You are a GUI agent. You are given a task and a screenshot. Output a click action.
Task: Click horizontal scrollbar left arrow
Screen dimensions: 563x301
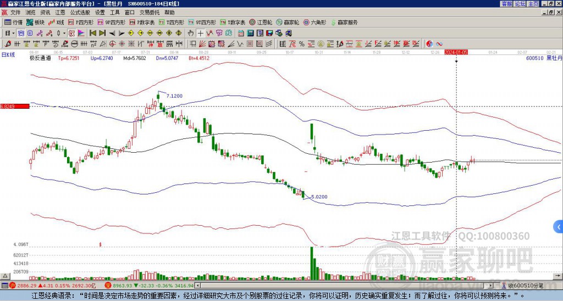click(x=197, y=286)
